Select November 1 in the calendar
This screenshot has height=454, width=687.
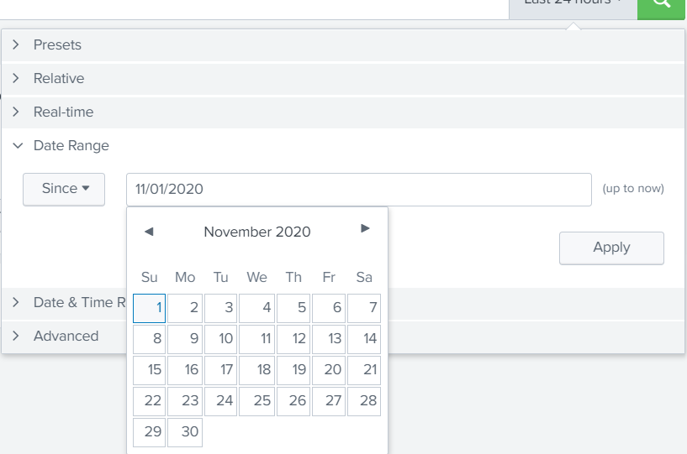(150, 308)
